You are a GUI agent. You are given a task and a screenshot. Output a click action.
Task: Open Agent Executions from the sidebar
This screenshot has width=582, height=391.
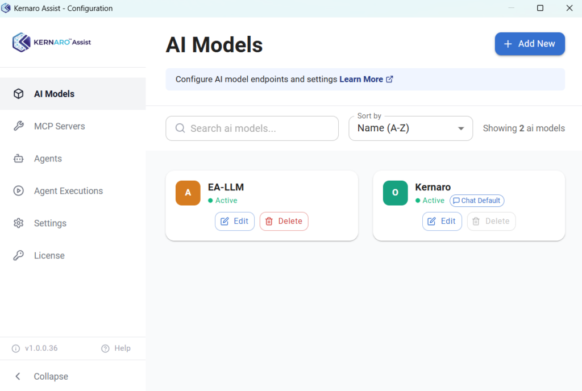coord(68,191)
